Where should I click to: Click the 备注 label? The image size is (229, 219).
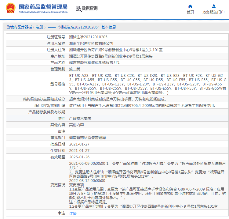tap(61, 131)
